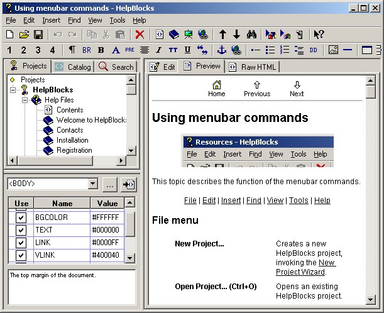The image size is (384, 313).
Task: Click the Value column header
Action: (x=107, y=203)
